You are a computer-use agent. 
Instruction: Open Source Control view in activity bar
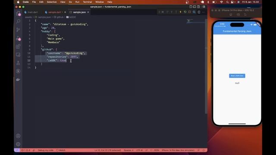(x=18, y=30)
